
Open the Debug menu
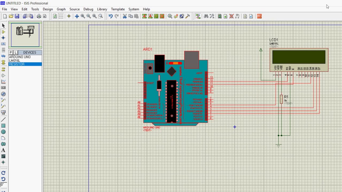pos(88,9)
